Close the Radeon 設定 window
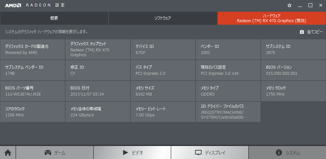This screenshot has width=326, height=159. pos(320,6)
